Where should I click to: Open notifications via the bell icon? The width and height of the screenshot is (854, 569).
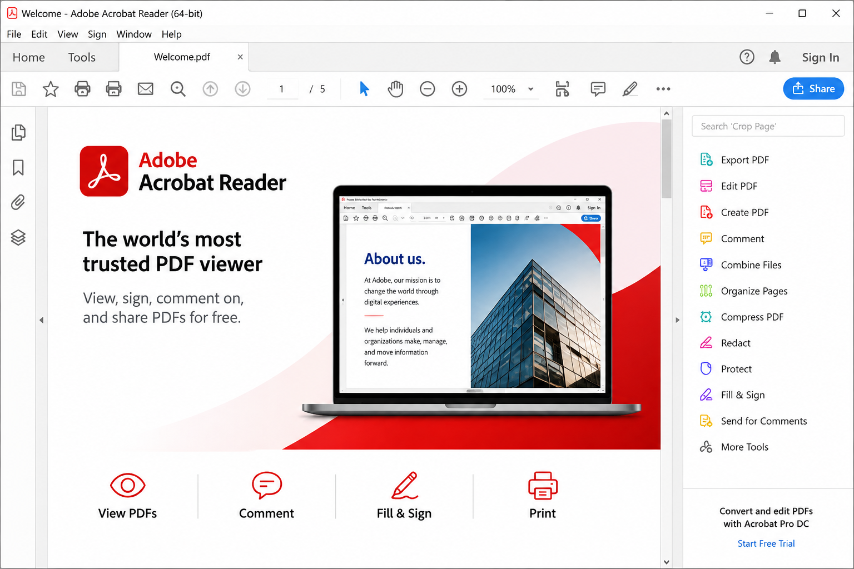(x=774, y=57)
